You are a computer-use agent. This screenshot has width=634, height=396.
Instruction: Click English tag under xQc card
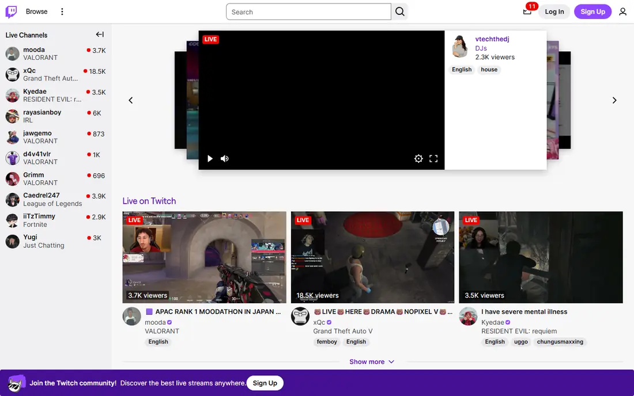356,341
